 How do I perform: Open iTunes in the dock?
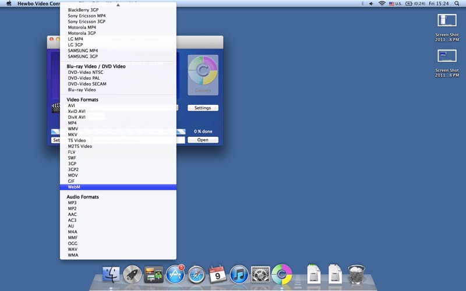[239, 274]
